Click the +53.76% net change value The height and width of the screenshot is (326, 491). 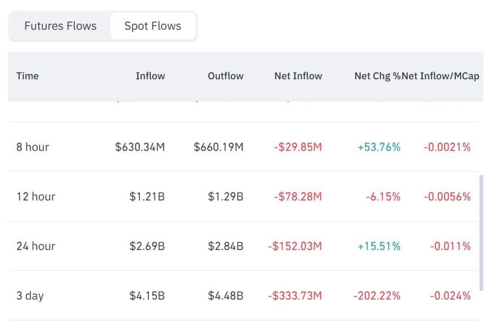[379, 147]
